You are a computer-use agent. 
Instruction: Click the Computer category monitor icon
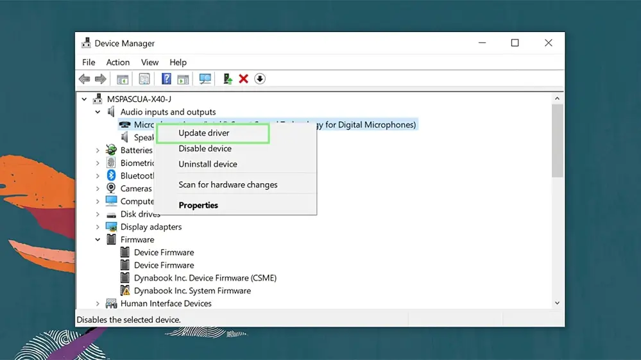(x=111, y=200)
